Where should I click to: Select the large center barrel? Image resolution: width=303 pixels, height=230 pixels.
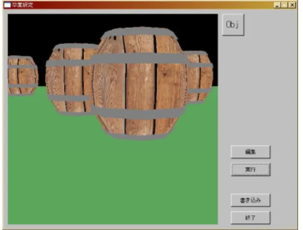[x=139, y=83]
